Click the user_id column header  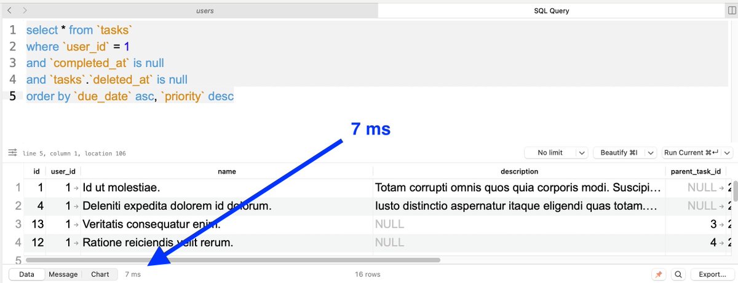[x=63, y=171]
